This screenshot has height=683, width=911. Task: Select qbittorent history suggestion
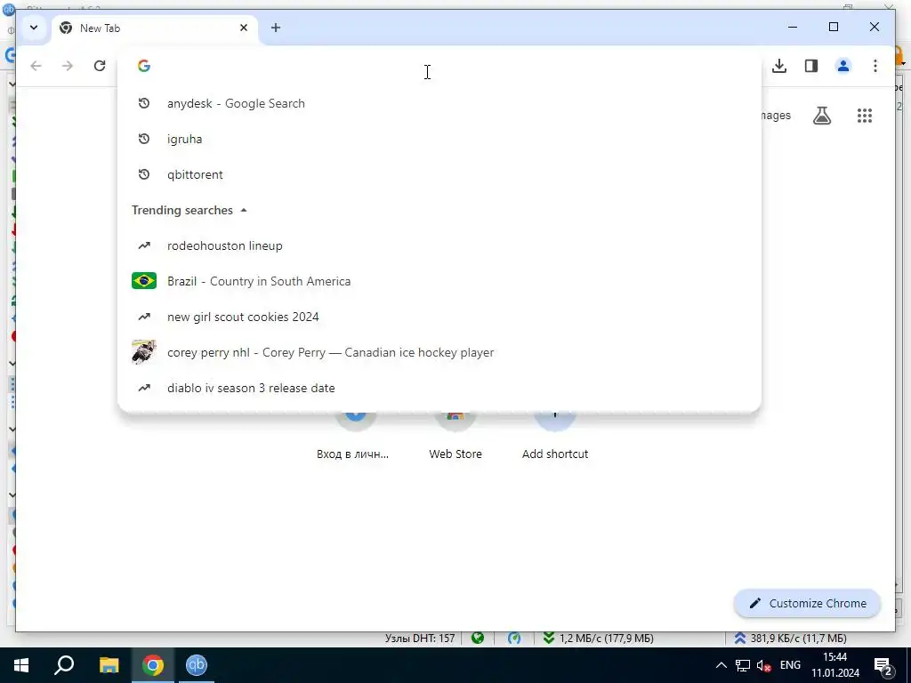coord(439,174)
